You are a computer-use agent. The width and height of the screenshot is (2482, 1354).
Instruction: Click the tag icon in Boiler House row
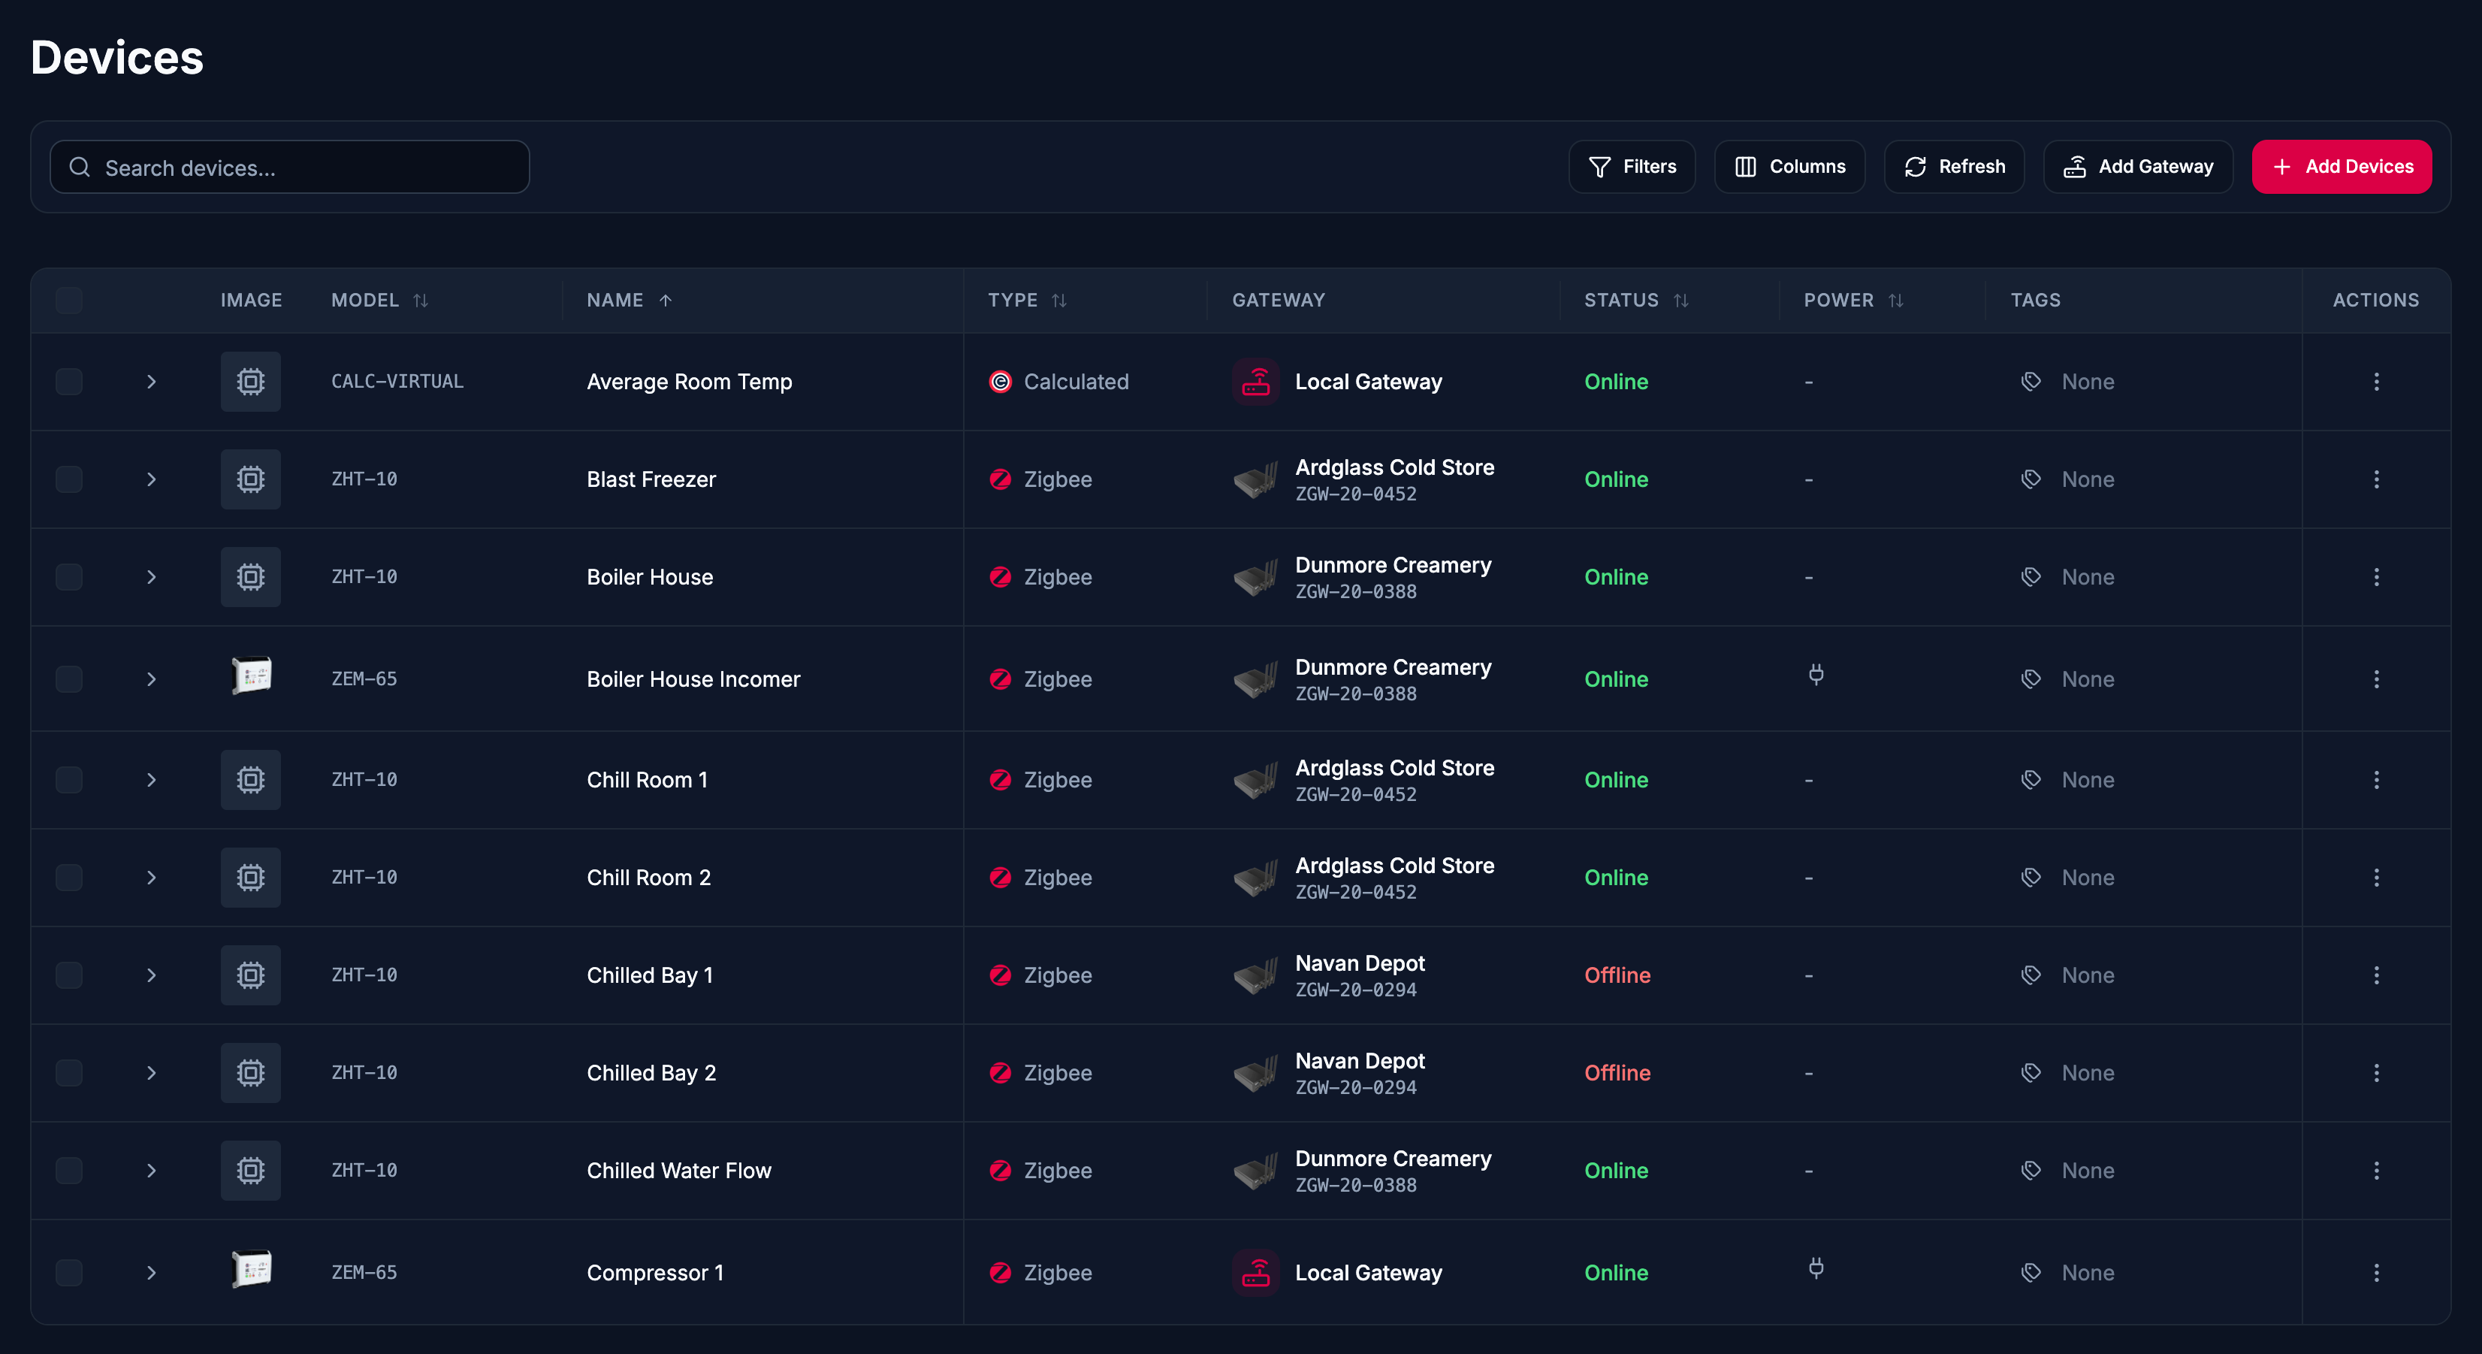[x=2030, y=577]
